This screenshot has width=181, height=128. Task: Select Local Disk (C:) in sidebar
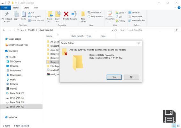15,93
